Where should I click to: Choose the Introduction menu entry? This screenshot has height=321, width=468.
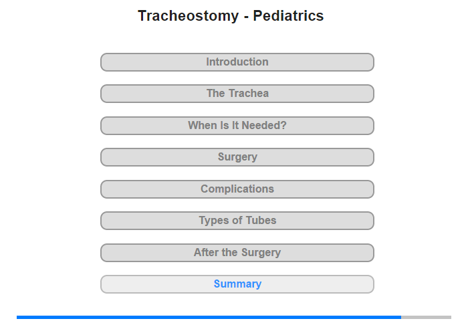tap(237, 62)
